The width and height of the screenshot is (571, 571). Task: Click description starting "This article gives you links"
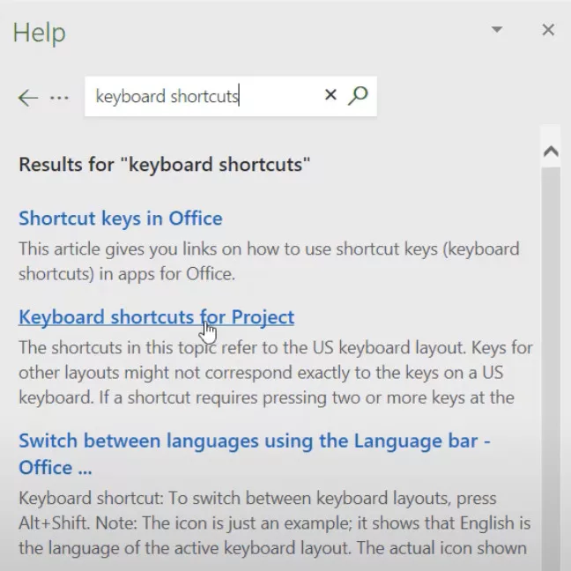[269, 262]
